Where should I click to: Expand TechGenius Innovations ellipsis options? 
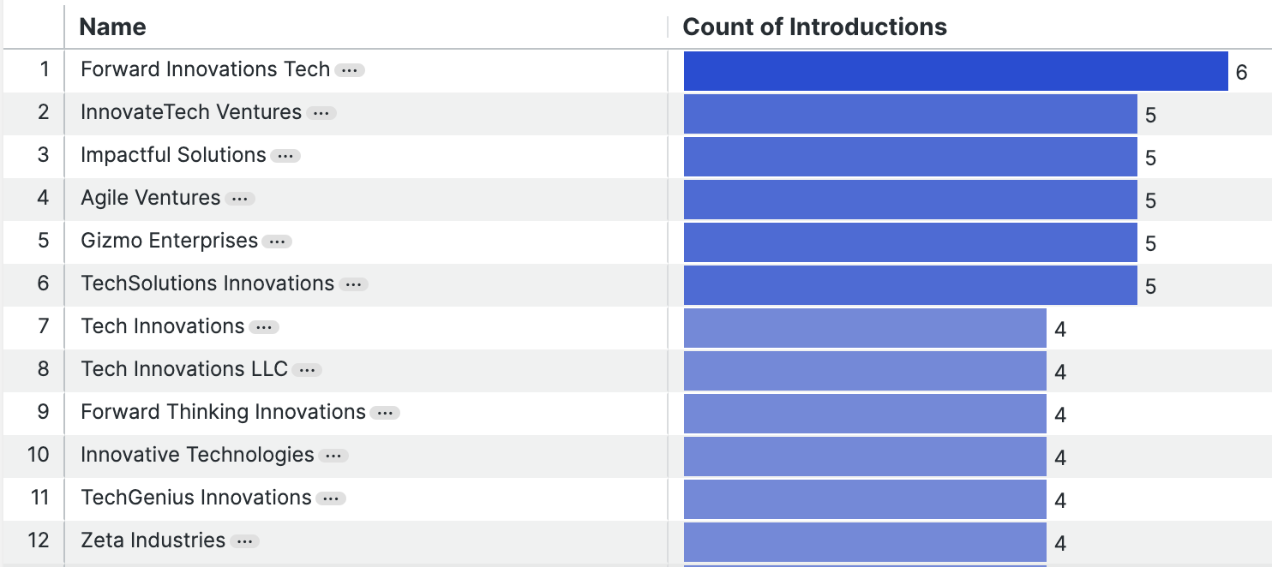click(331, 498)
